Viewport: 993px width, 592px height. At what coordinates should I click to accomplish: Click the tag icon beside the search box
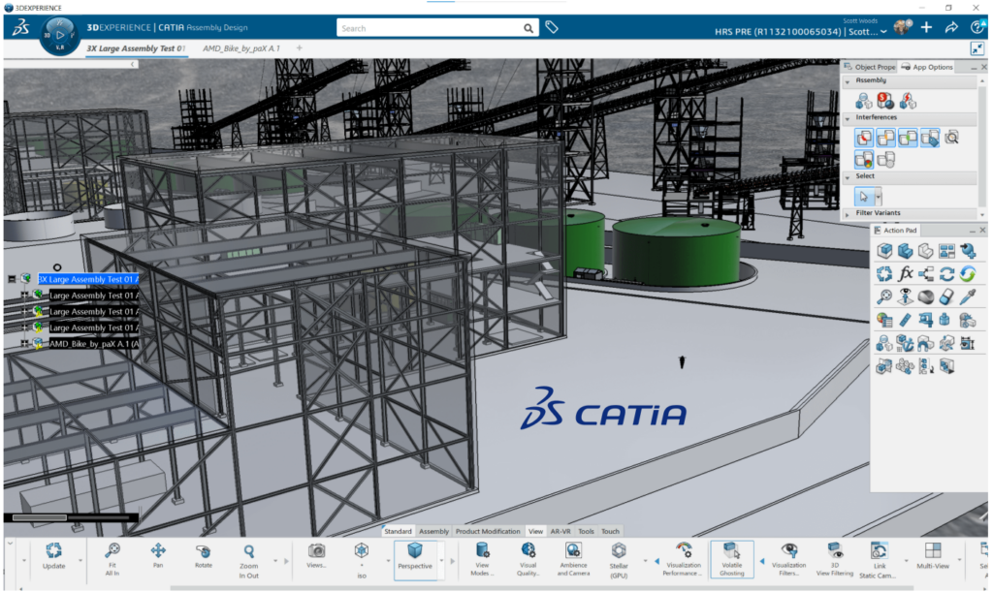pyautogui.click(x=552, y=27)
